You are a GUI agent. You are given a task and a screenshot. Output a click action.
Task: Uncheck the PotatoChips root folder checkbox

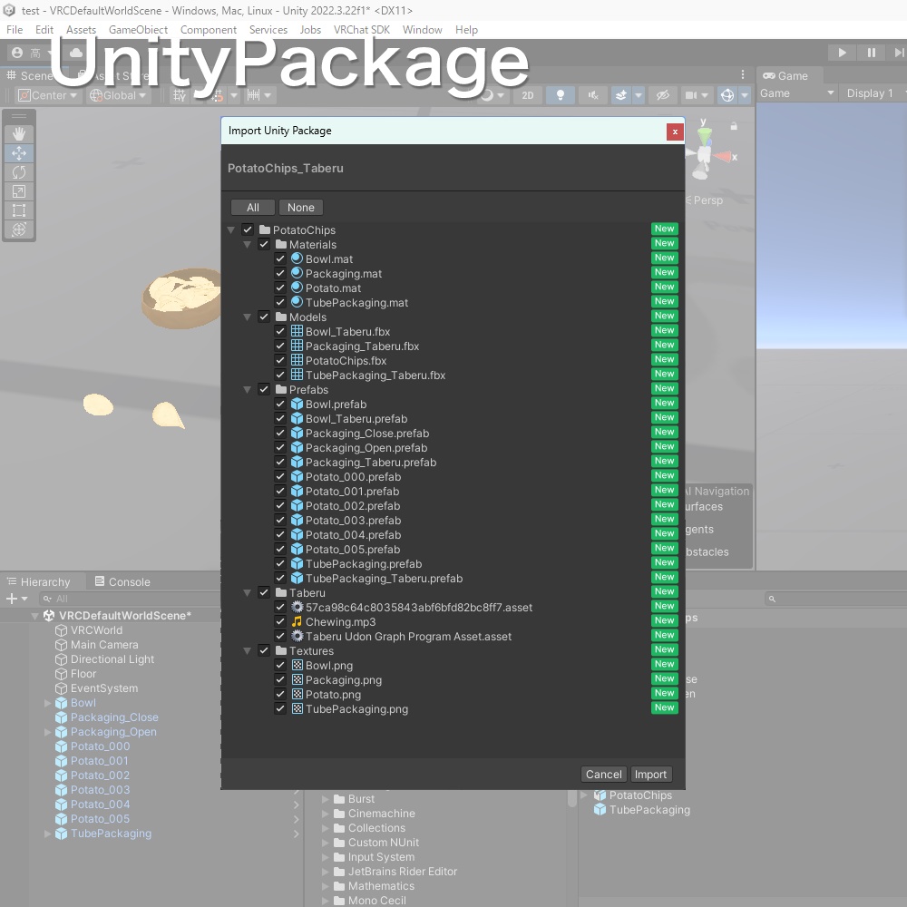(248, 229)
